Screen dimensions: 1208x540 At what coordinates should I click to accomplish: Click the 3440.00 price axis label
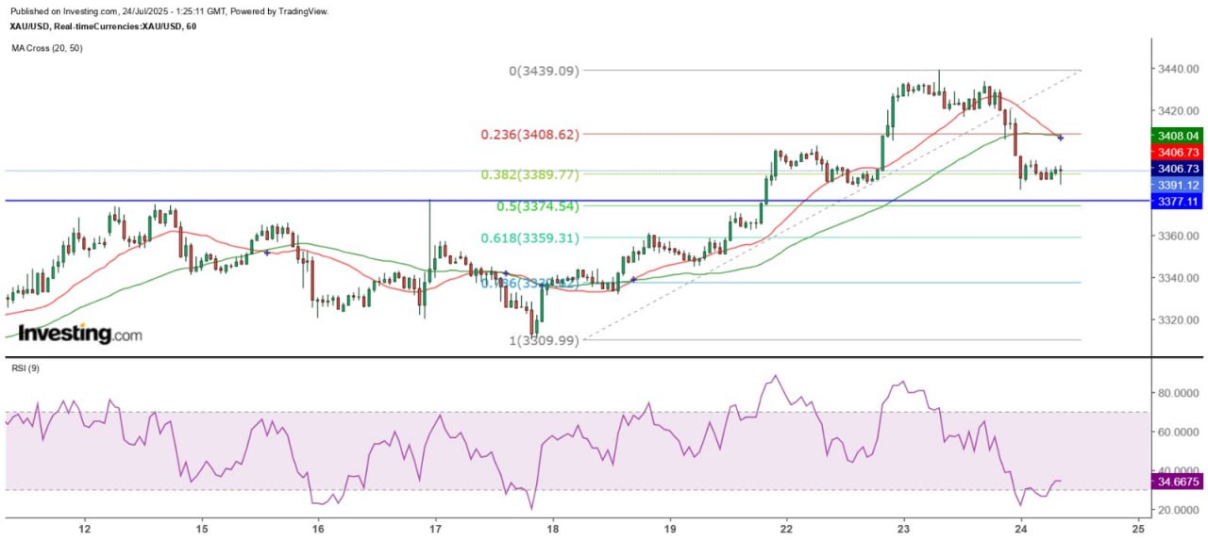click(1178, 70)
